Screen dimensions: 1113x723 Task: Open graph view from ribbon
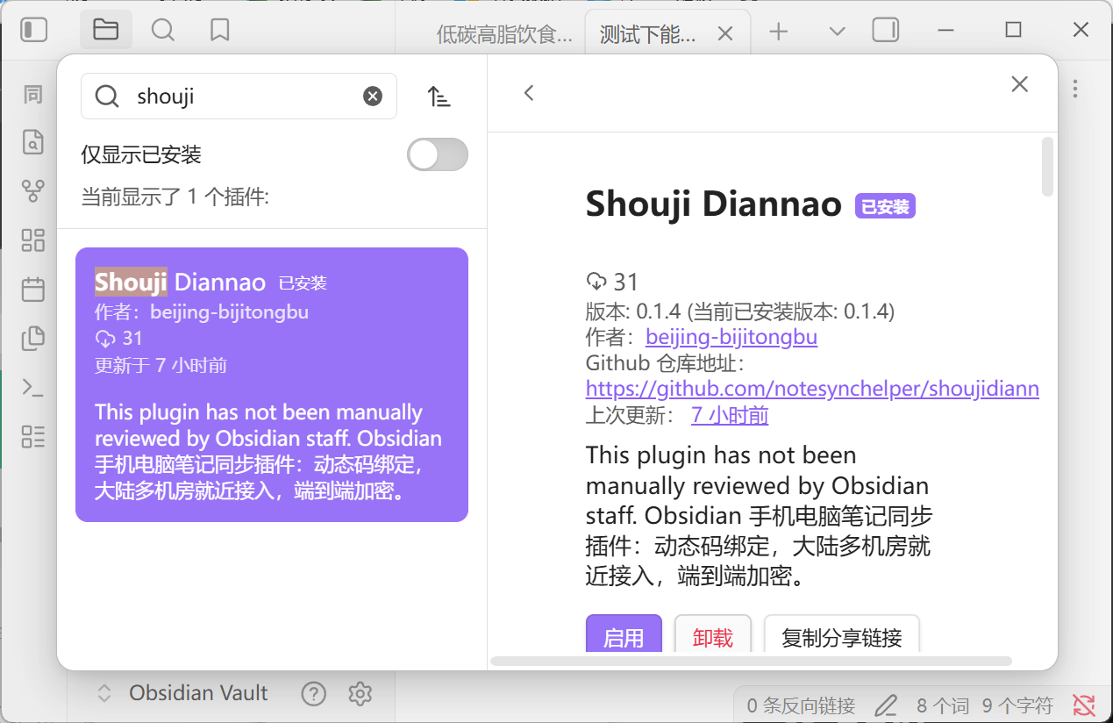(33, 190)
